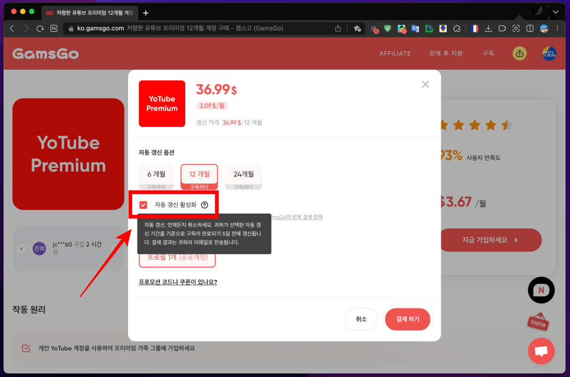The height and width of the screenshot is (377, 570).
Task: Click the Notion N icon beside reload
Action: point(54,28)
